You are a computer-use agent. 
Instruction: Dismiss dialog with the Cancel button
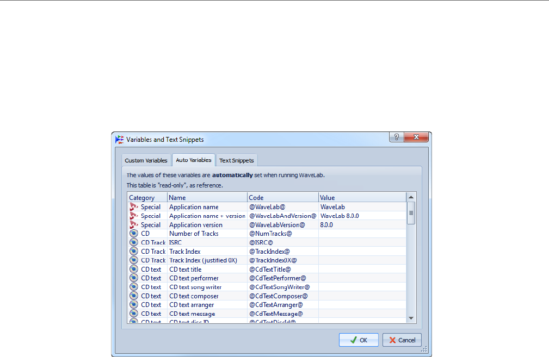pos(402,340)
